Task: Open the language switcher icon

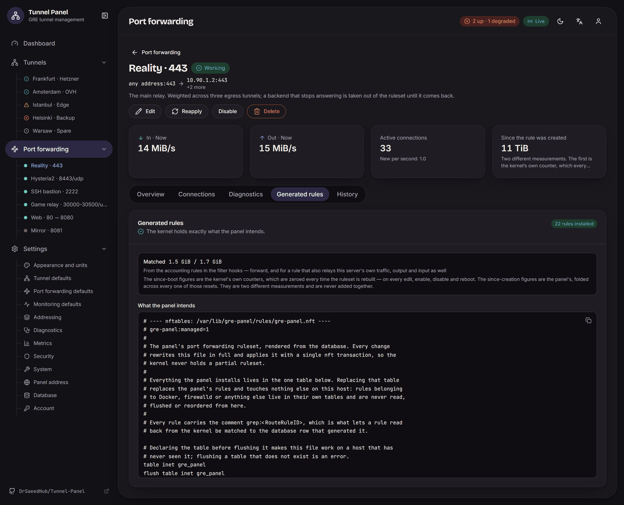Action: [x=579, y=21]
